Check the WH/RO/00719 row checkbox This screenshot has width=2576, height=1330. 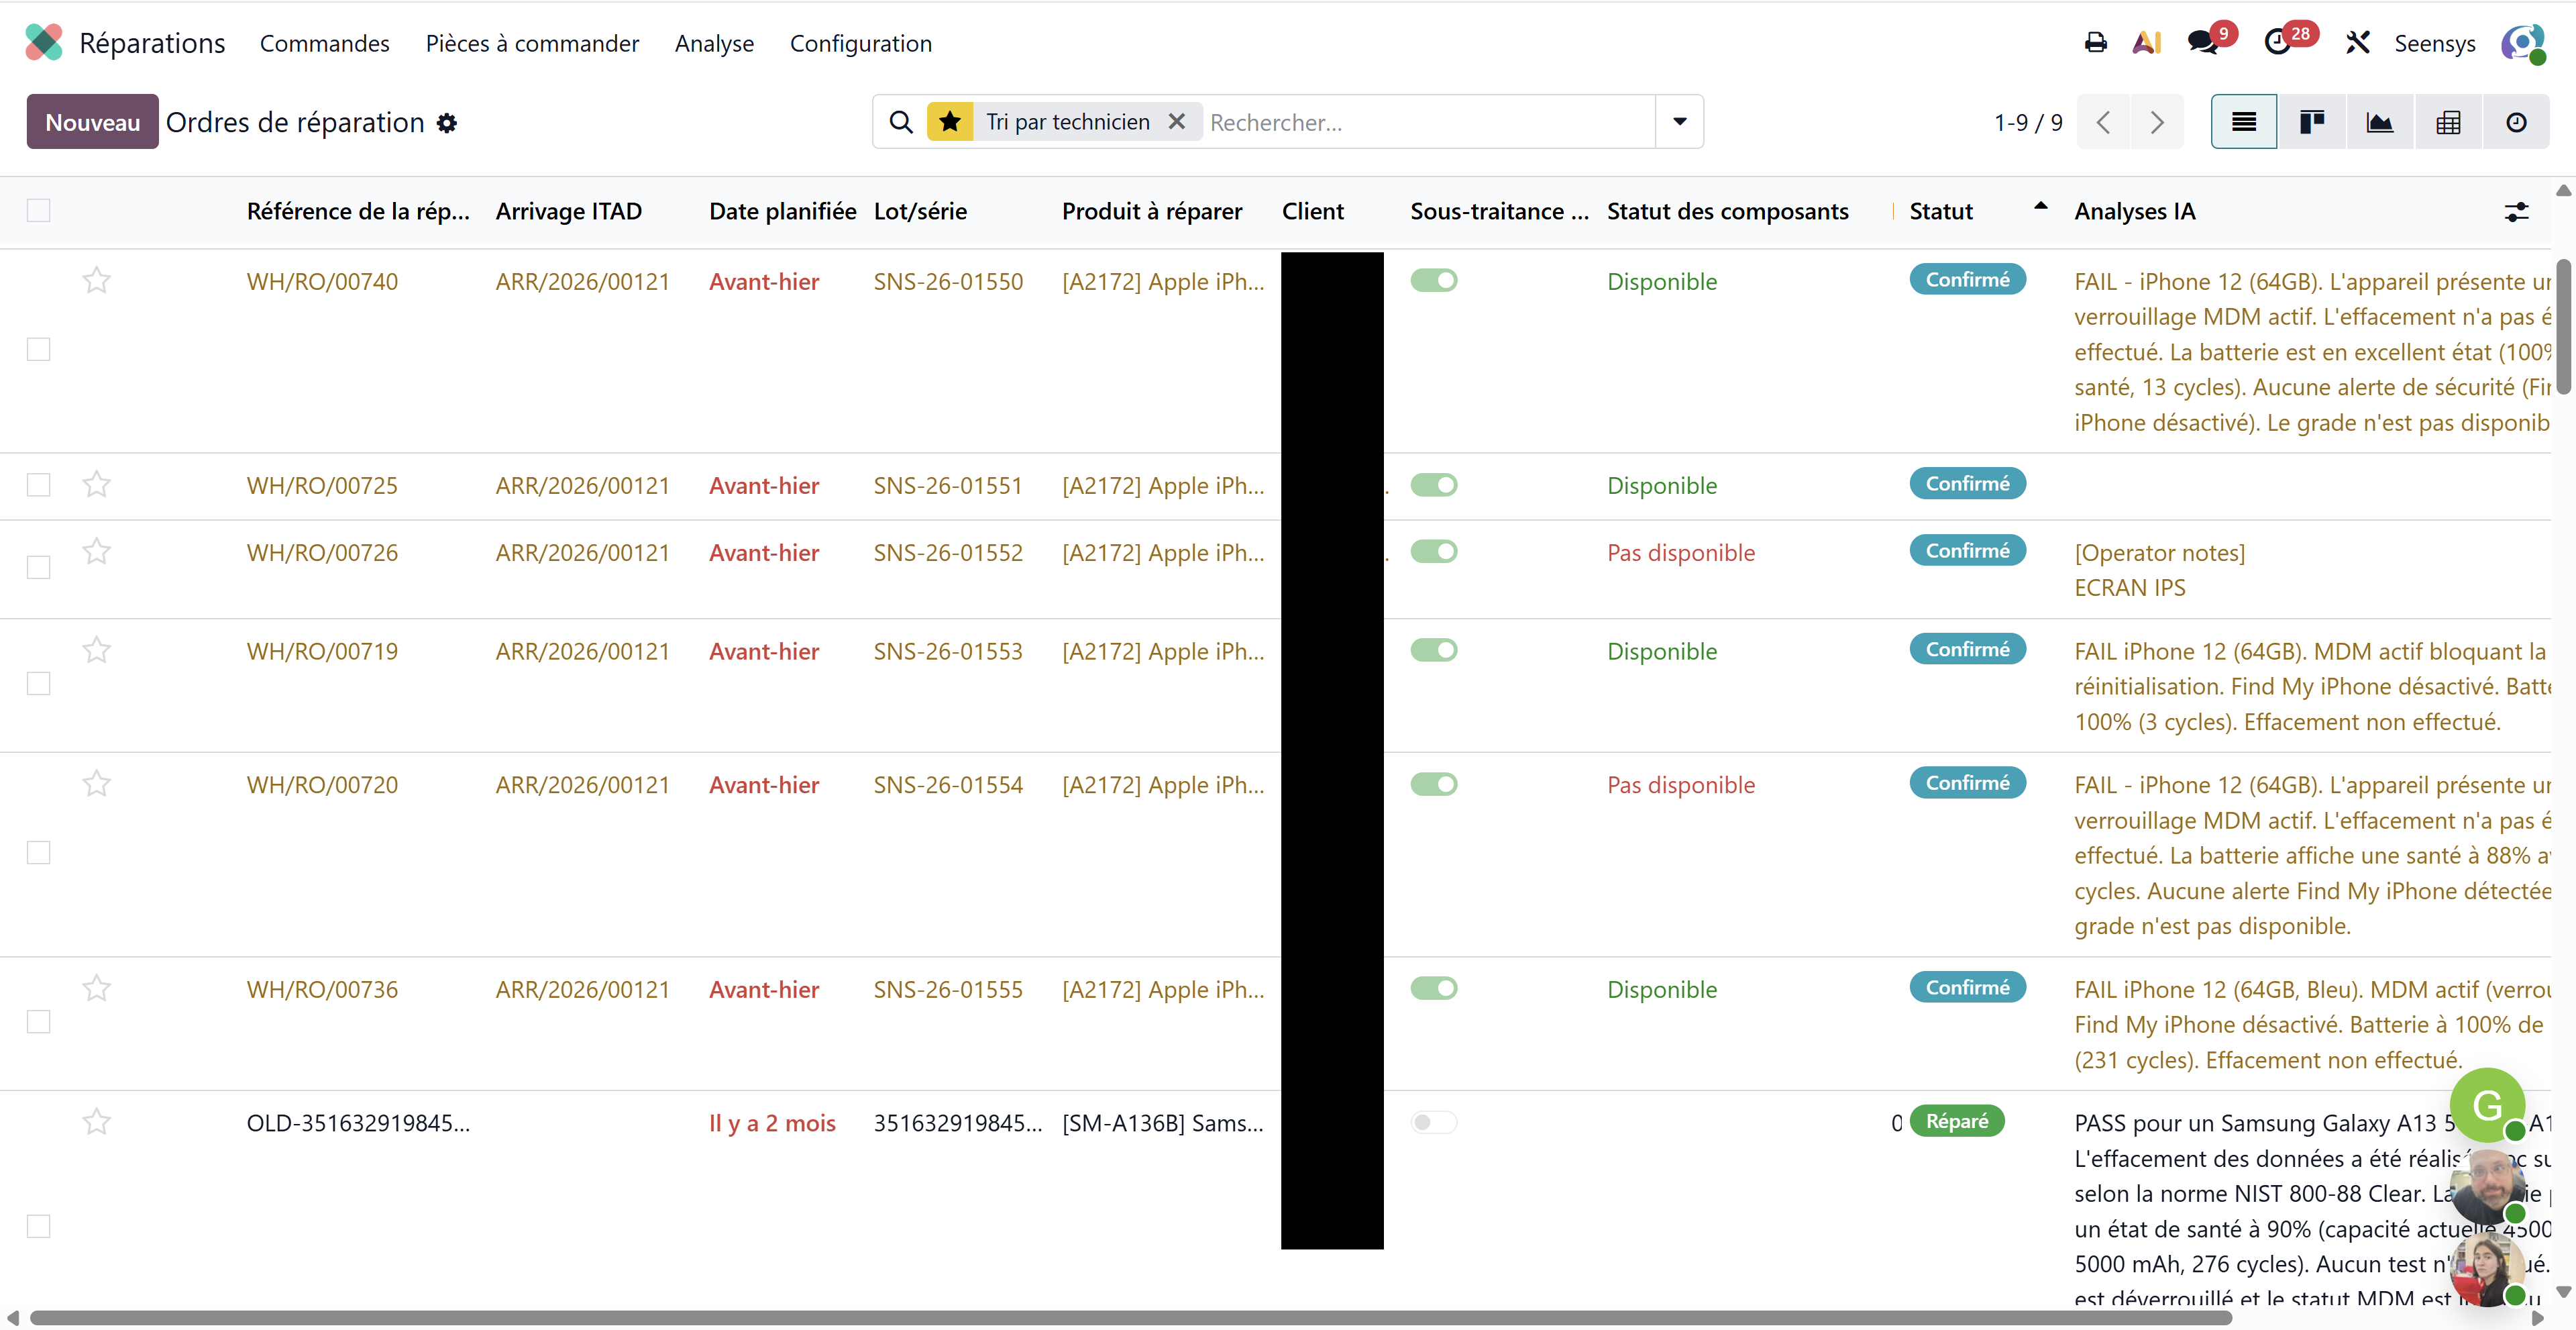coord(38,683)
